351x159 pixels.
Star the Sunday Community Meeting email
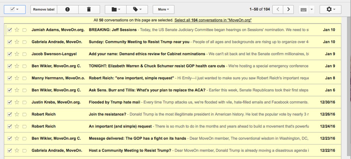(17, 42)
